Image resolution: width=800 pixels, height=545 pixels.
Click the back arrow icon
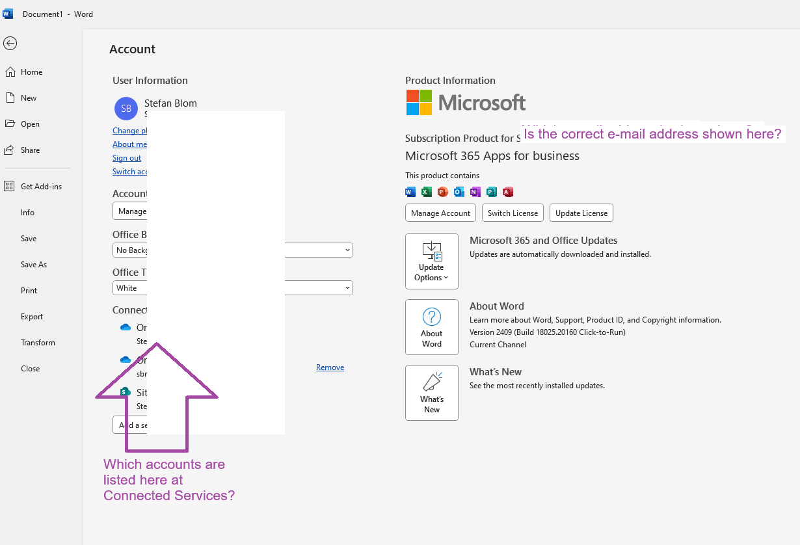[10, 43]
